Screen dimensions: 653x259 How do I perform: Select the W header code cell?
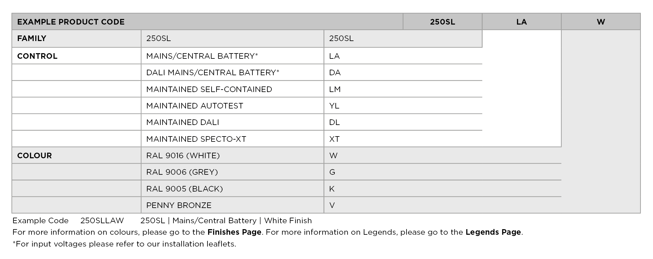pyautogui.click(x=601, y=22)
